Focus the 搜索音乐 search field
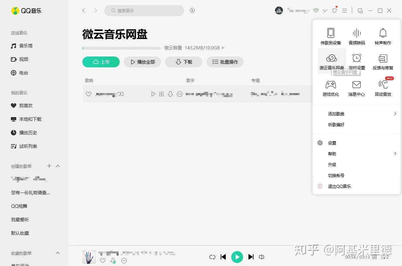 coord(144,10)
